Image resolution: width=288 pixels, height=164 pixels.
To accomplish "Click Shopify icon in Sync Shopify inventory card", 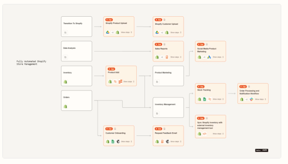I will (x=199, y=134).
